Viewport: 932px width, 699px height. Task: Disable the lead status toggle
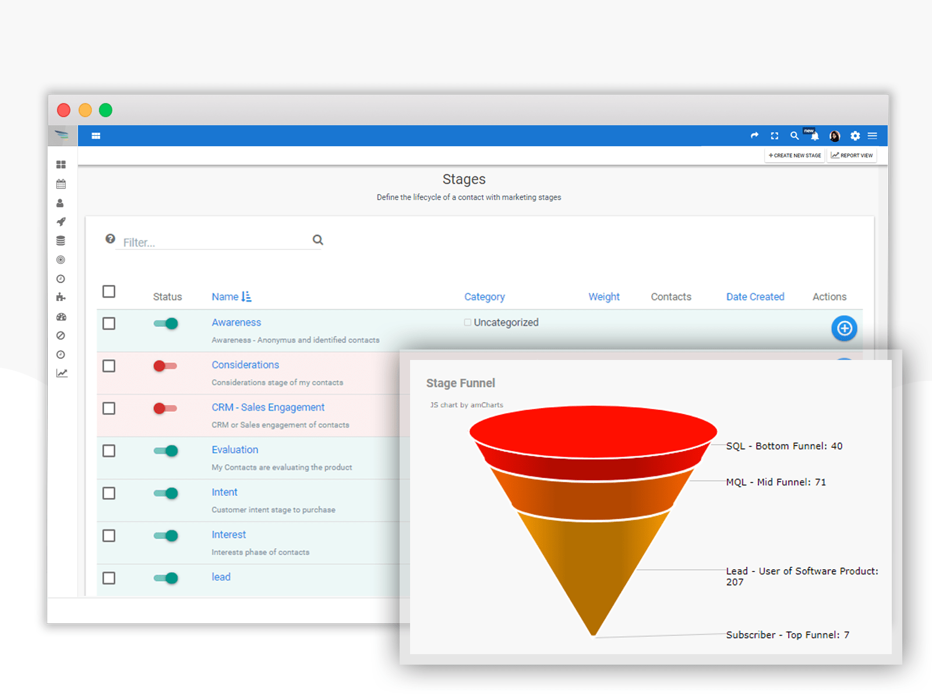165,578
